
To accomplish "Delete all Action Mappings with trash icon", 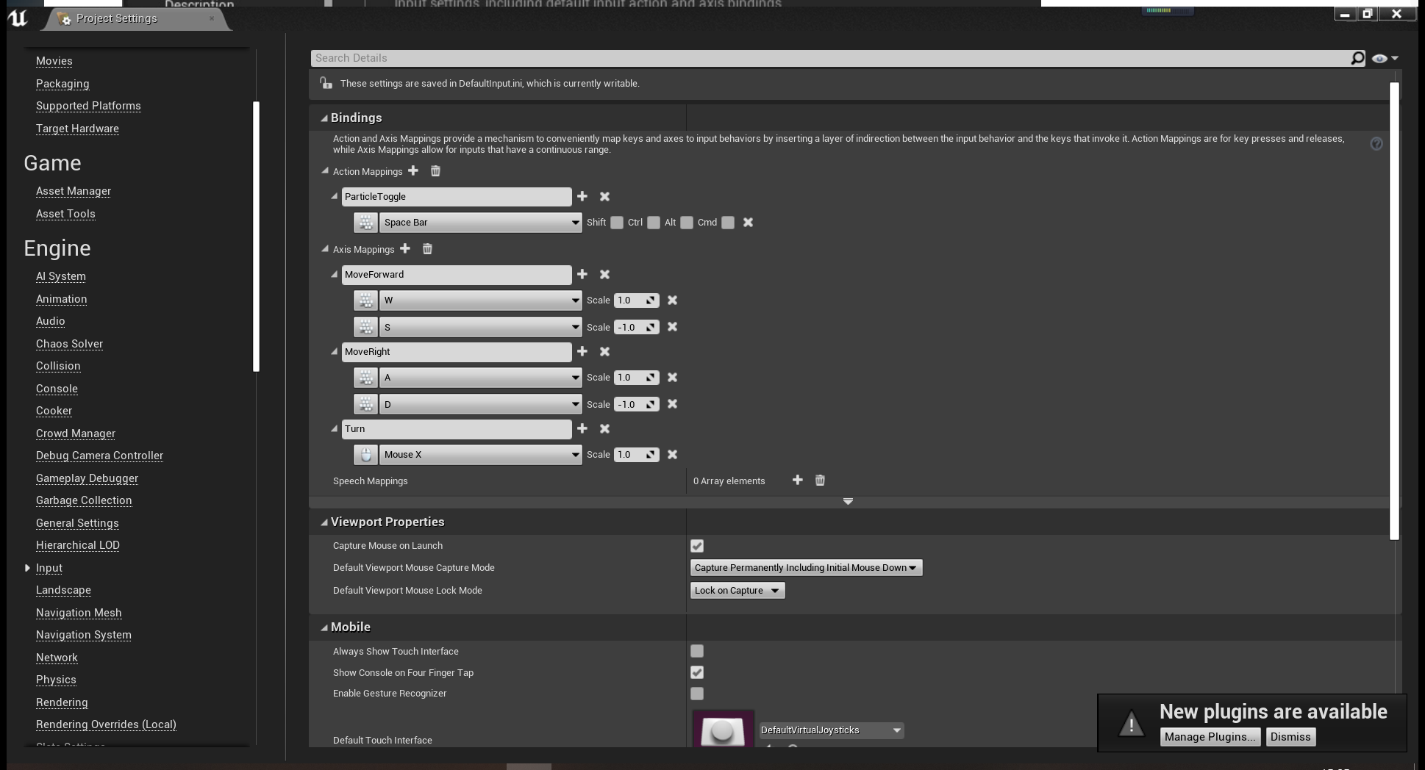I will coord(435,171).
